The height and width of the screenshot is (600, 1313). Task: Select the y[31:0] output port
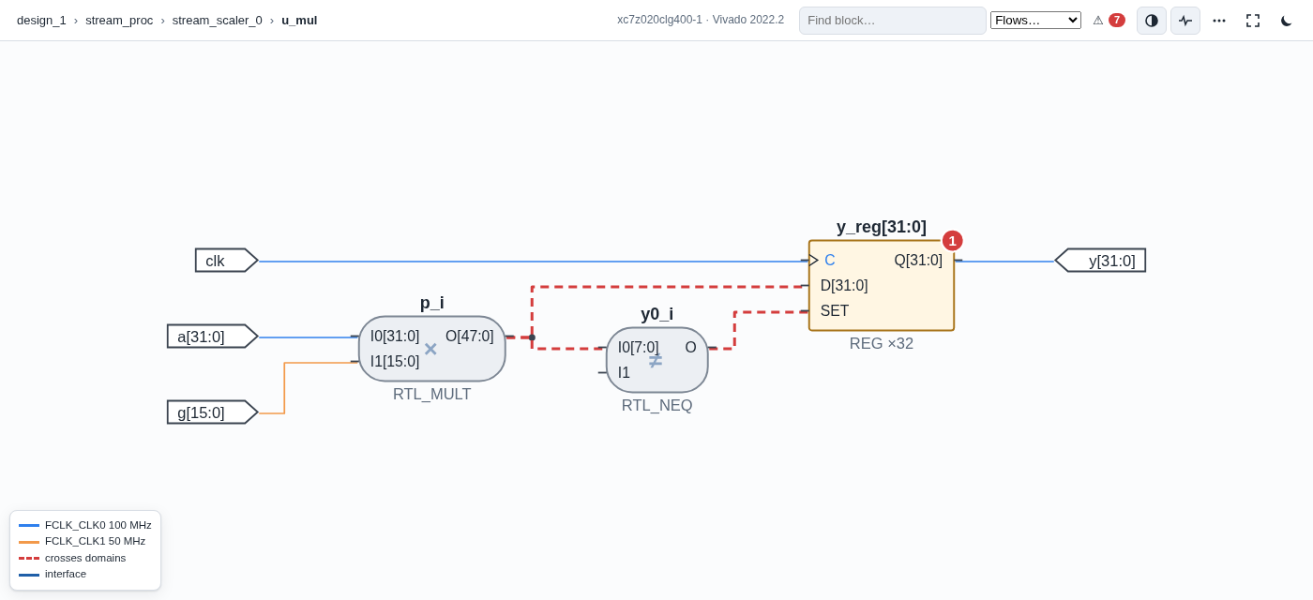click(1100, 261)
